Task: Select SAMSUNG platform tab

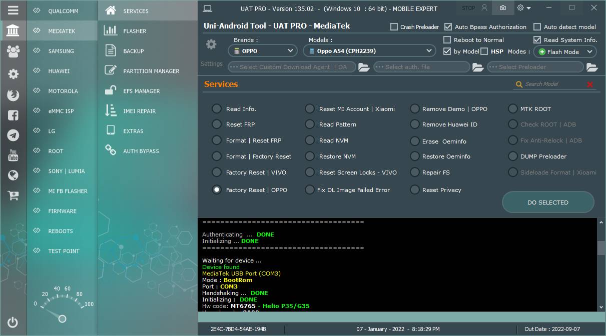Action: pos(62,51)
